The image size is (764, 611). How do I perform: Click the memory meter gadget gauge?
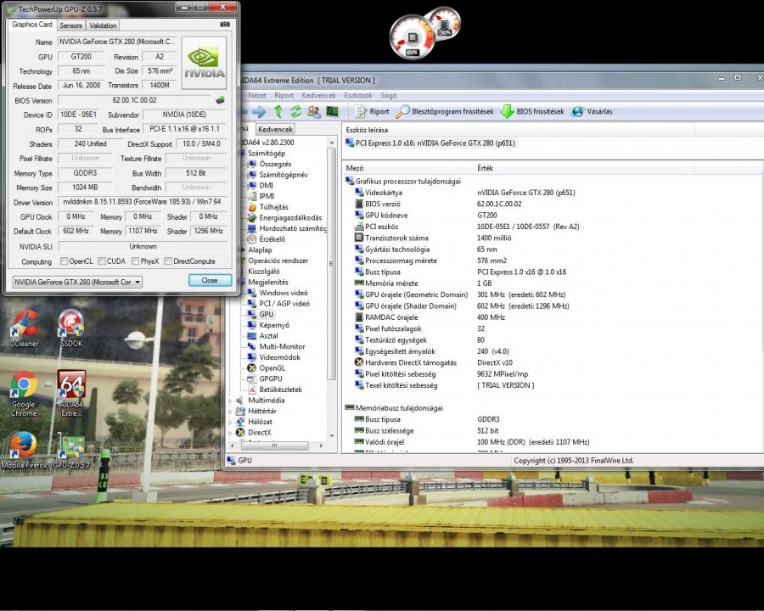tap(445, 22)
